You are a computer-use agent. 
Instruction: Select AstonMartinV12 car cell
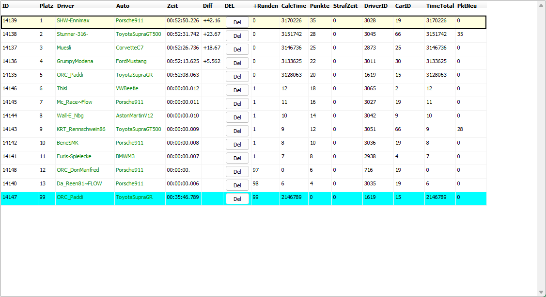pos(134,116)
